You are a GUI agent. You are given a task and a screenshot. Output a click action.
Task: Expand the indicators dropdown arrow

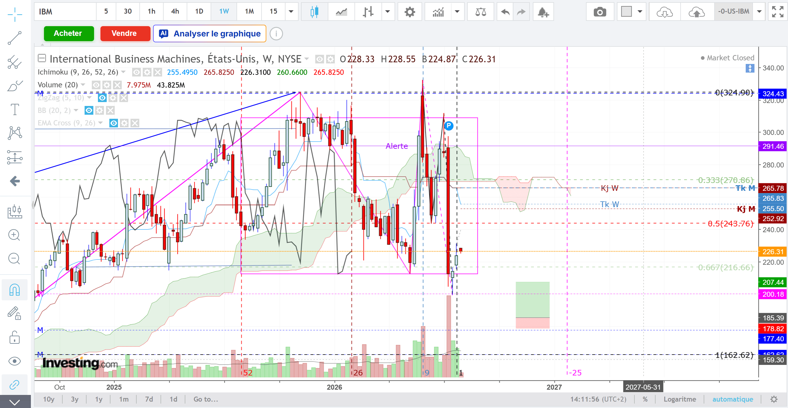click(x=457, y=12)
